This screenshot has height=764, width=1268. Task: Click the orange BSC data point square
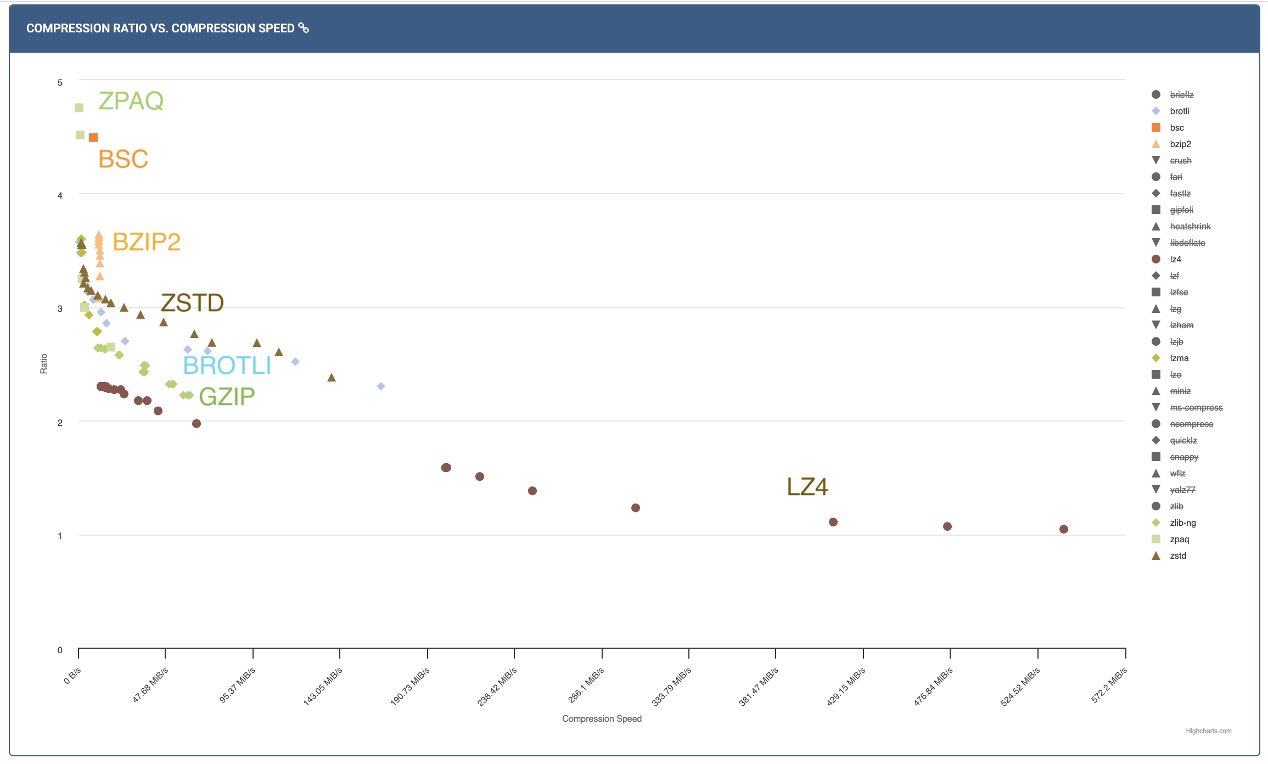[93, 137]
